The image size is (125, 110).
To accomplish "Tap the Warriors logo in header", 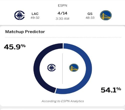I will tap(106, 15).
